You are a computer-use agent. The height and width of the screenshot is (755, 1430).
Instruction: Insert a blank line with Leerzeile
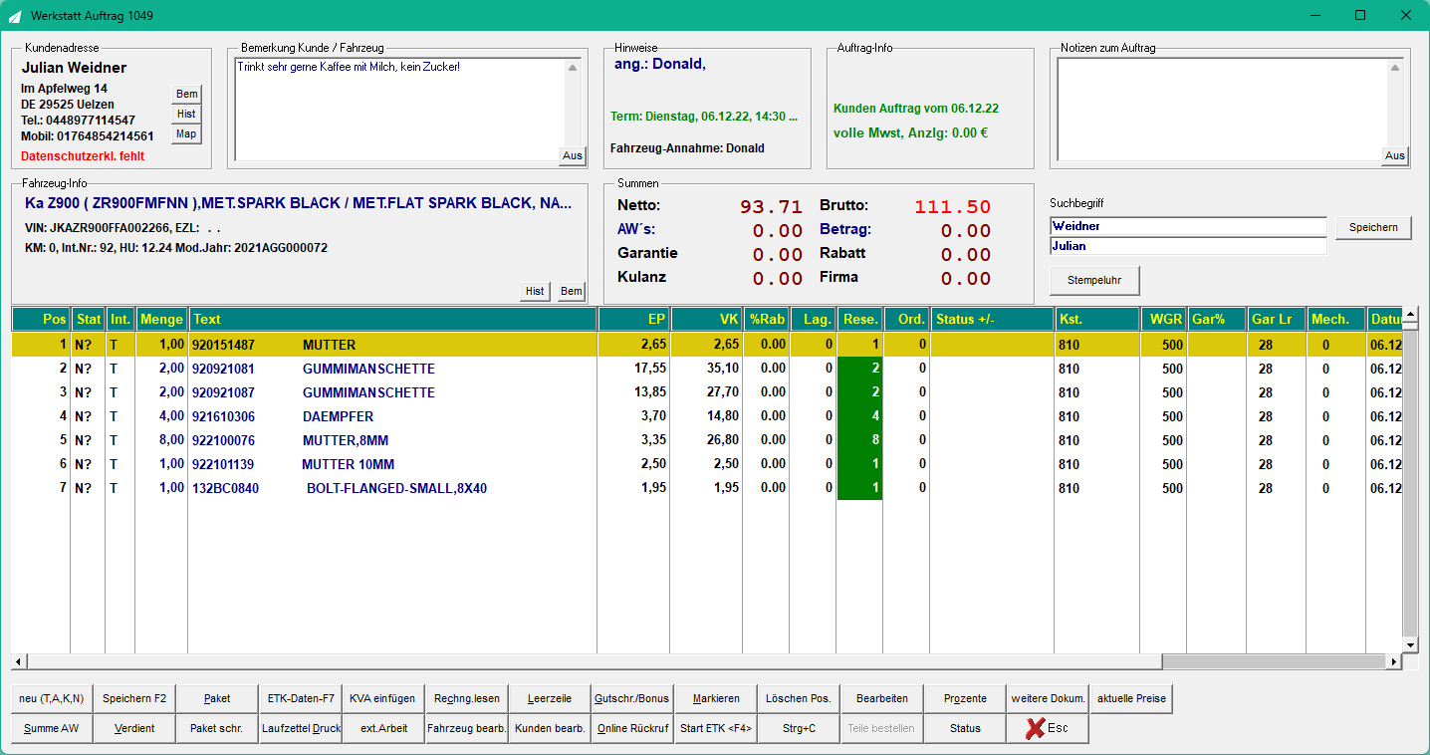pos(550,699)
